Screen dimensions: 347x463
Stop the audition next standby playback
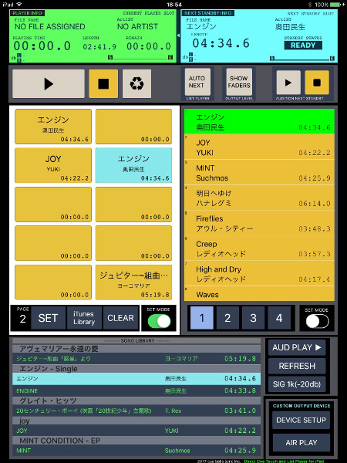click(317, 83)
